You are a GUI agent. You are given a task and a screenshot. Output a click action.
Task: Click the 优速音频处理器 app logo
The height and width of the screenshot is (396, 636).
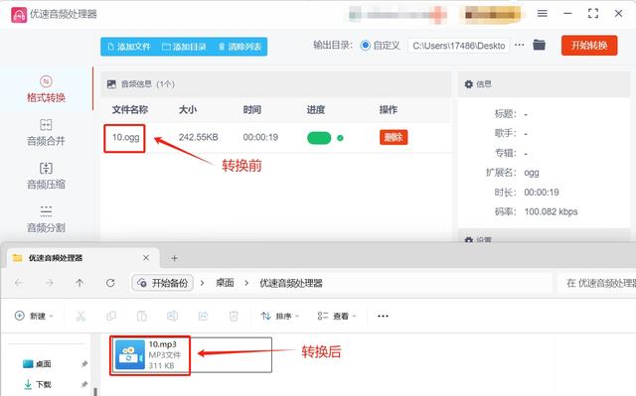(19, 15)
